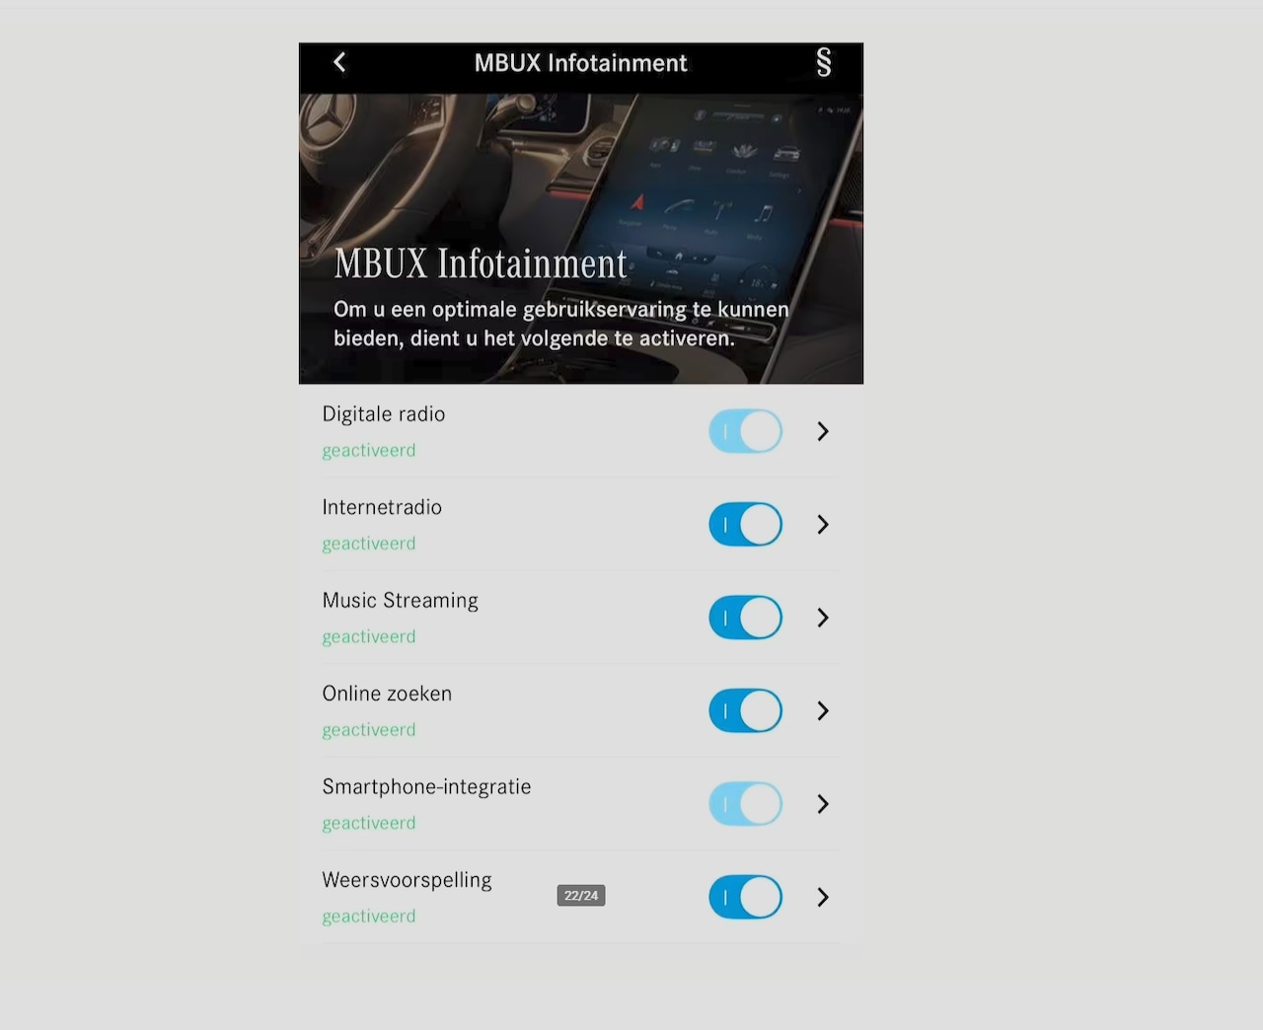Click the MBUX Infotainment header title

pos(580,63)
